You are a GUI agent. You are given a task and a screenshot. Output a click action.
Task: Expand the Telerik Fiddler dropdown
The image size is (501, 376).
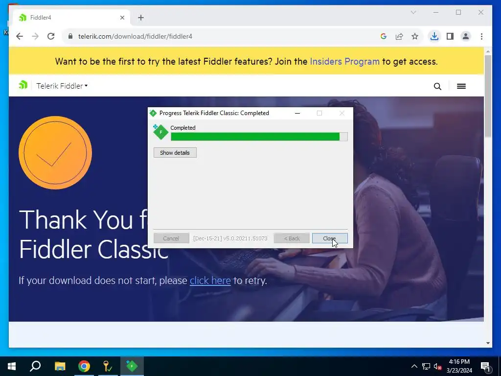click(x=62, y=86)
